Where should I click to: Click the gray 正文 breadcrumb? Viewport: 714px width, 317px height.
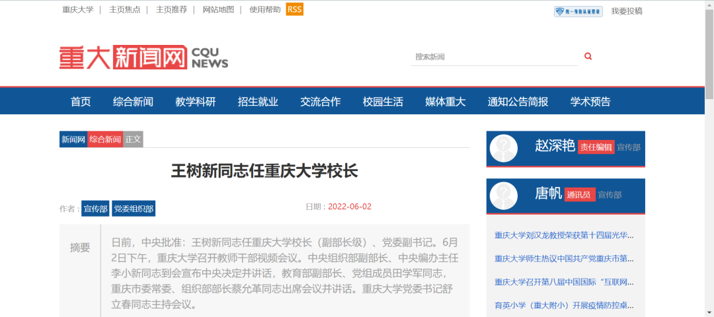[x=133, y=139]
